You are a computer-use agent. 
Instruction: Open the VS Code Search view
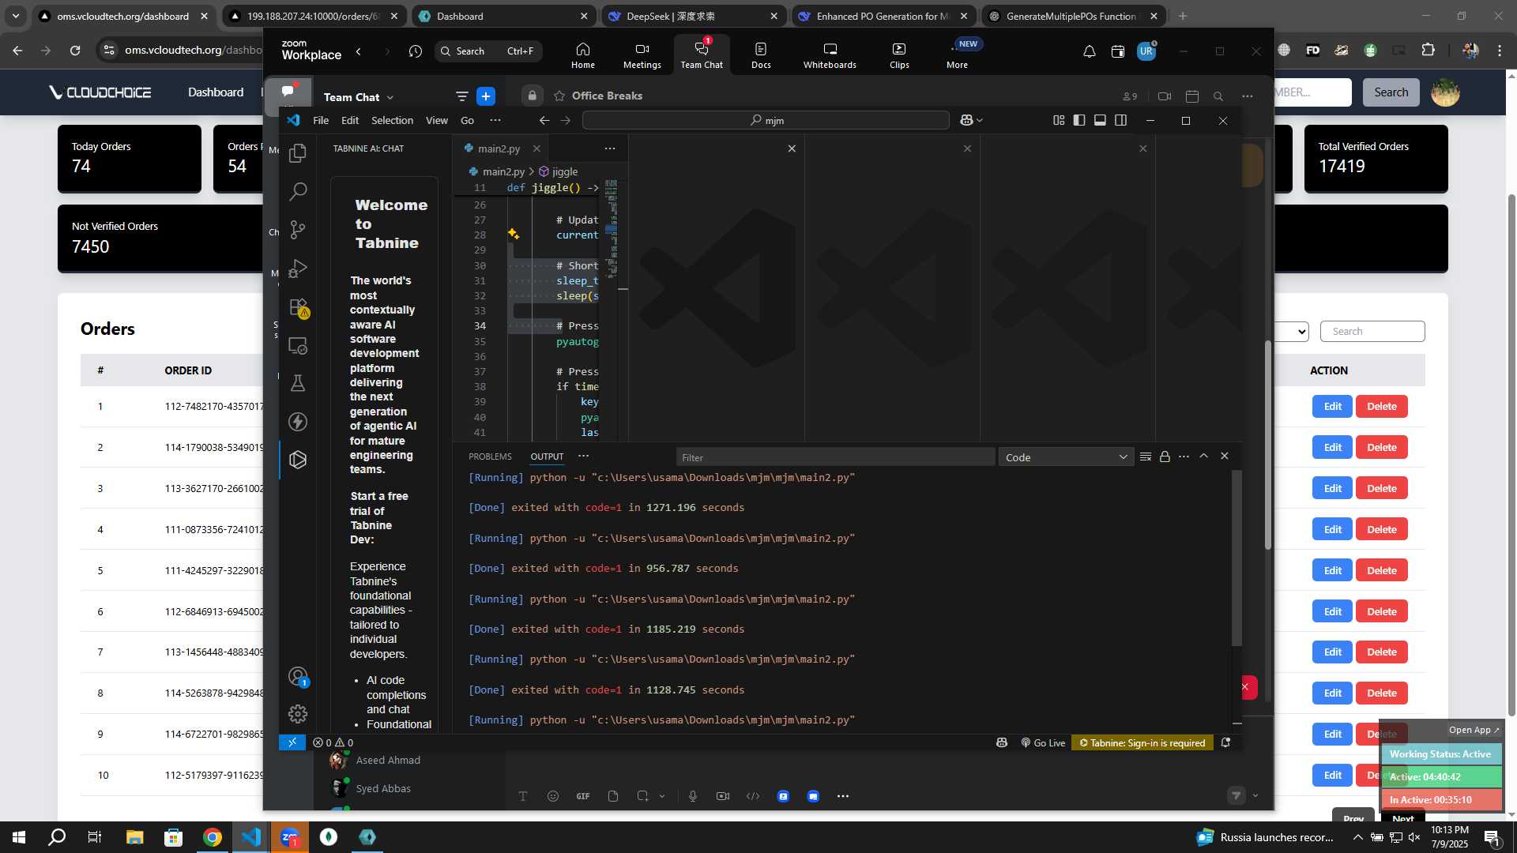click(x=298, y=191)
